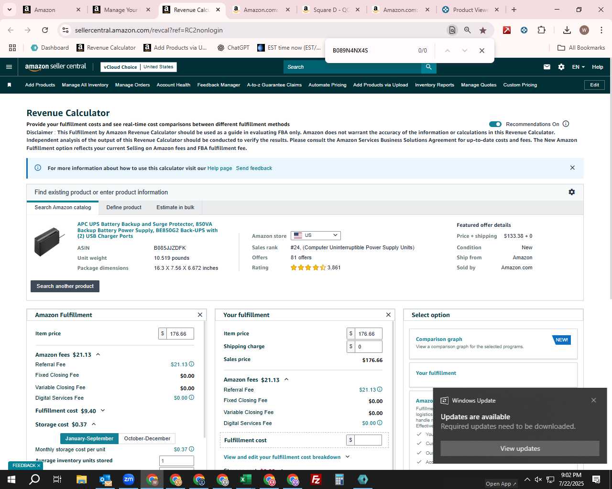Open calculator settings gear in product panel
This screenshot has width=612, height=489.
pos(572,192)
